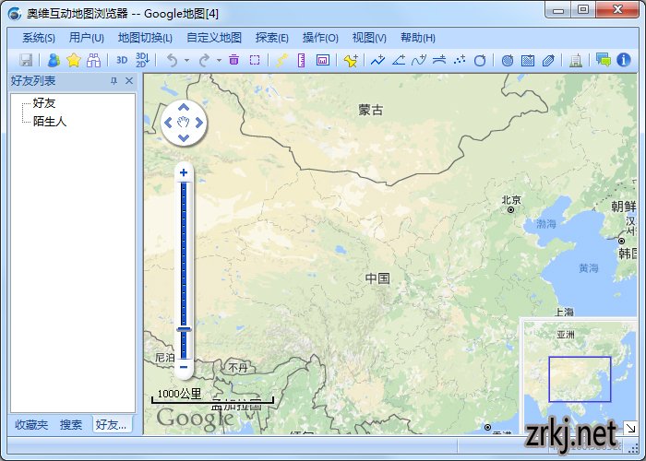Image resolution: width=646 pixels, height=461 pixels.
Task: Click the save disk toolbar icon
Action: [x=26, y=61]
